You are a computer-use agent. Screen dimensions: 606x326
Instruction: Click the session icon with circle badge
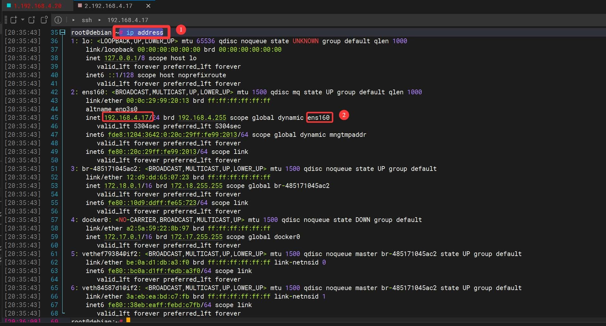tap(44, 20)
